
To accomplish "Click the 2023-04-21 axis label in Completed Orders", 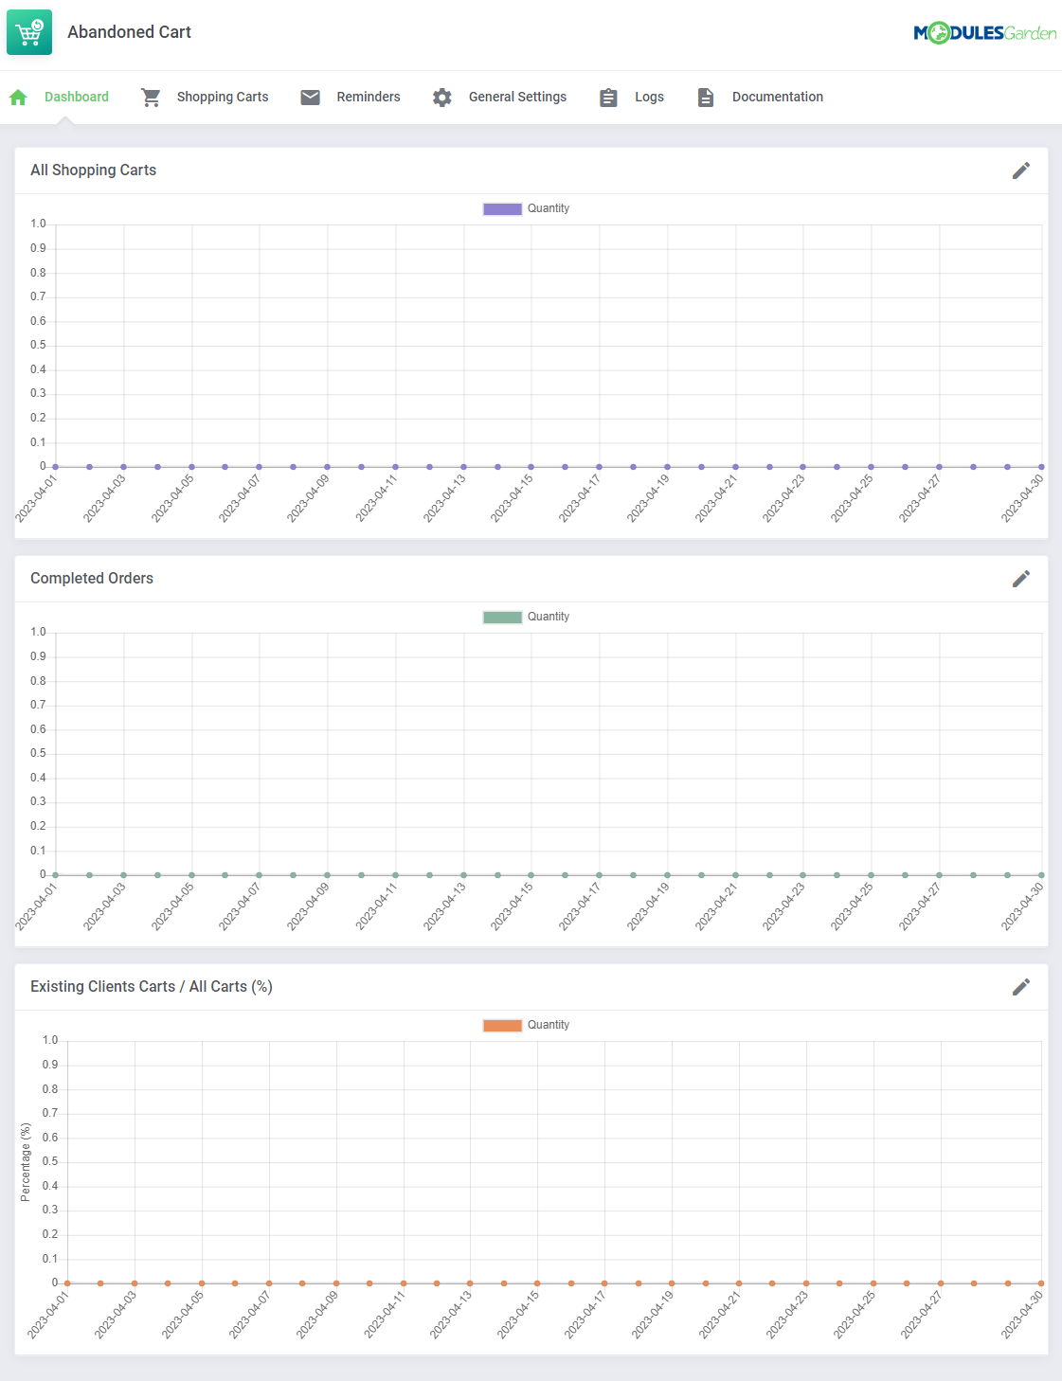I will 716,906.
